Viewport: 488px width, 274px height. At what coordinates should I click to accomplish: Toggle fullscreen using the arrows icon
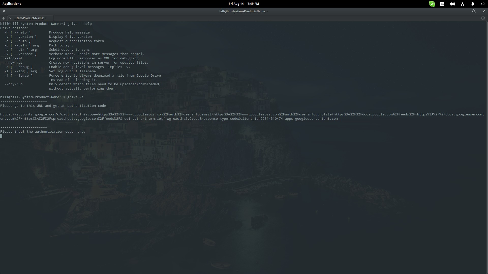pyautogui.click(x=484, y=11)
